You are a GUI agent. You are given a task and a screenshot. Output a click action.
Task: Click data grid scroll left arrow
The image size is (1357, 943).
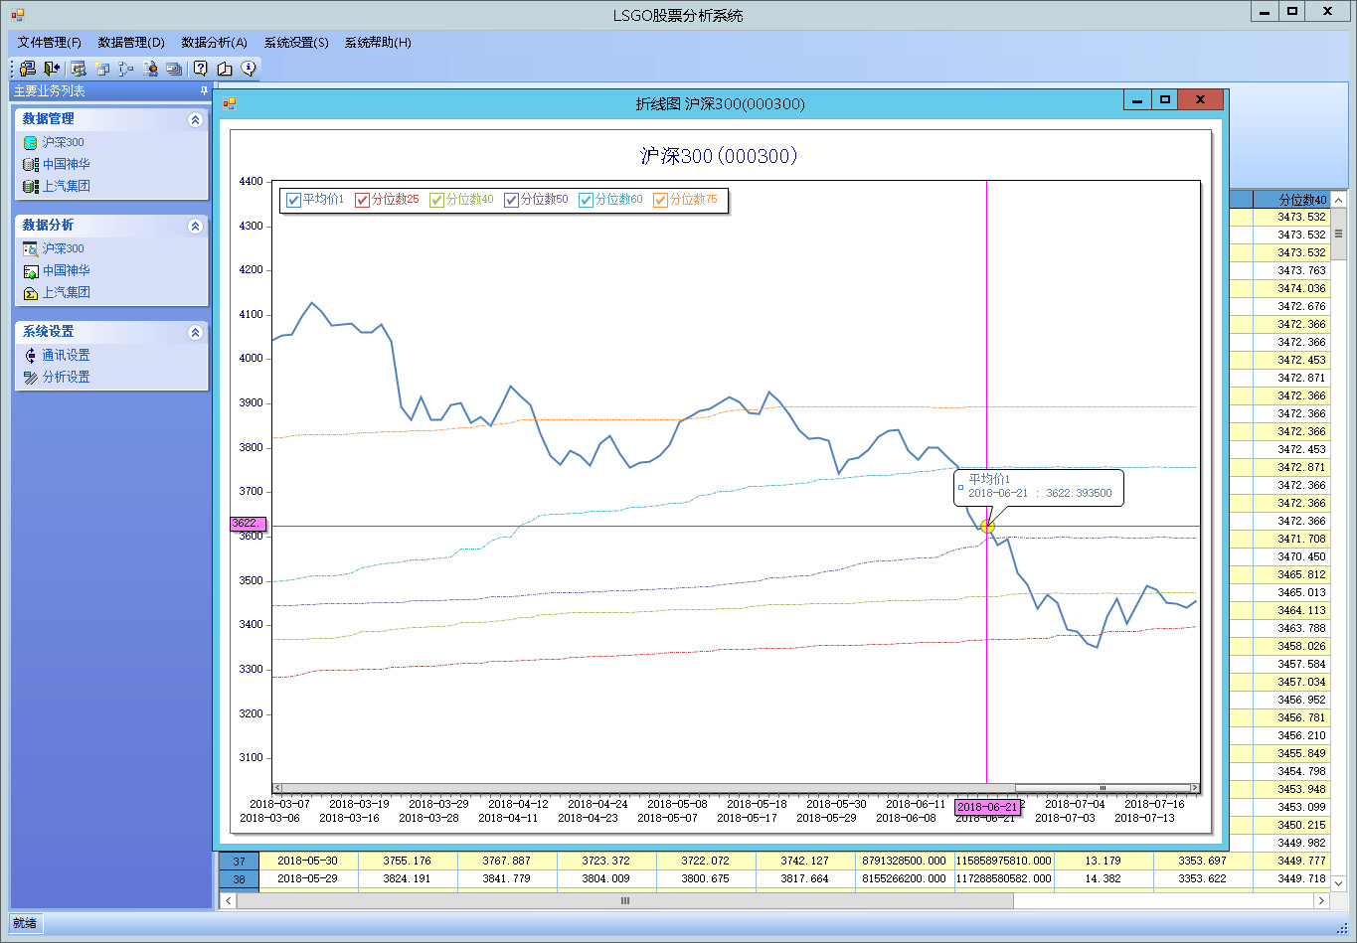pos(228,900)
